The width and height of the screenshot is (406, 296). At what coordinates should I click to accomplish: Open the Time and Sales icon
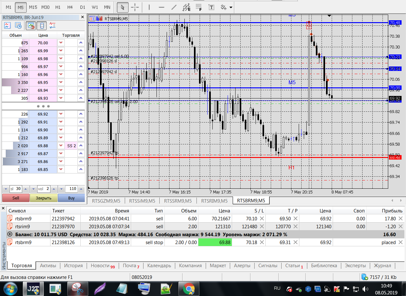(18, 25)
